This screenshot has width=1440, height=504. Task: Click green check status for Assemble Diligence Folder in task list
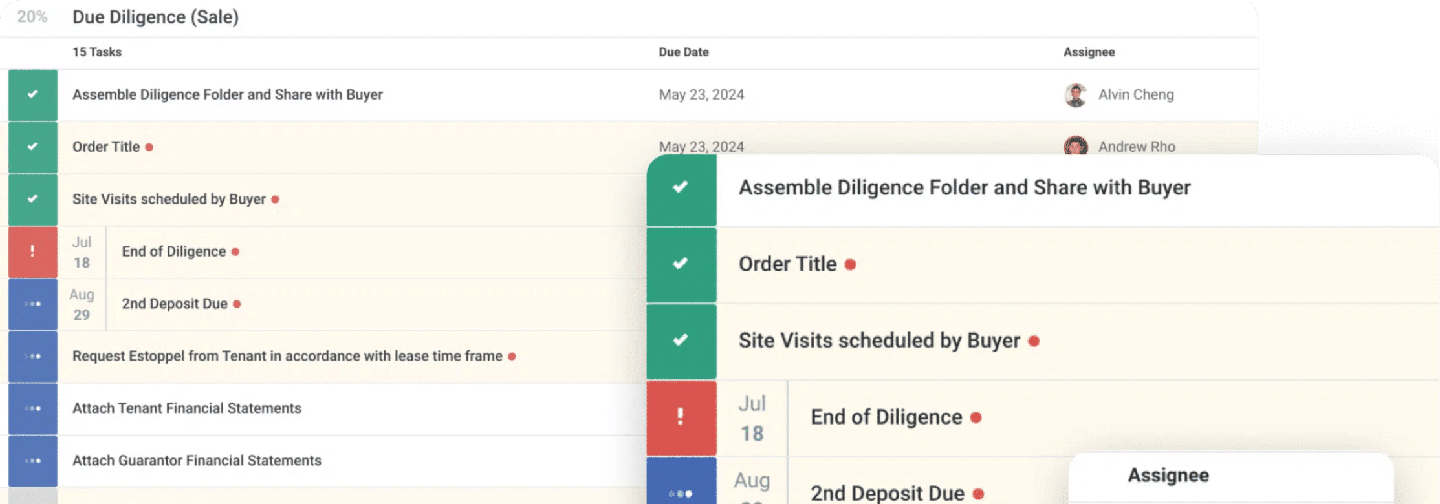[x=32, y=95]
